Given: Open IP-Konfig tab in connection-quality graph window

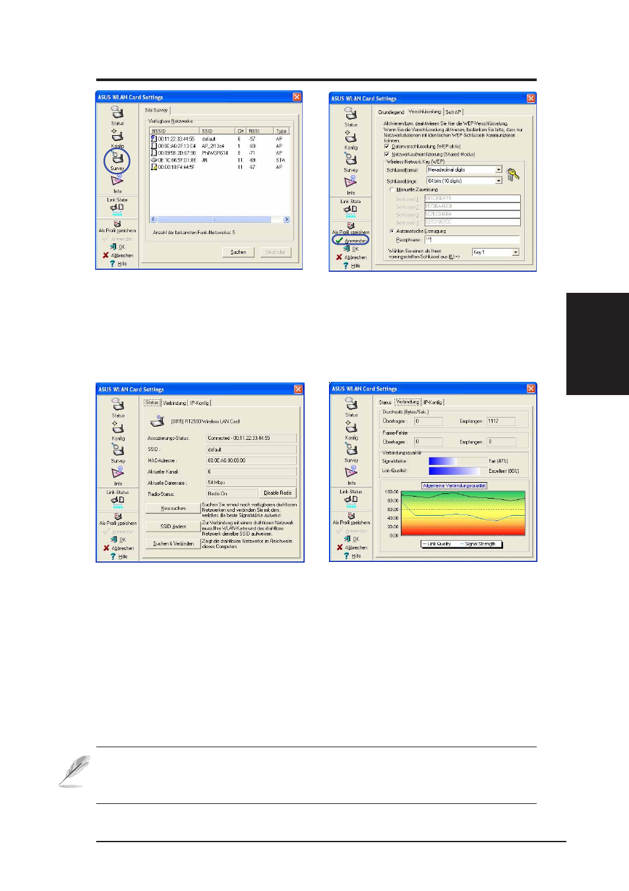Looking at the screenshot, I should click(x=433, y=402).
